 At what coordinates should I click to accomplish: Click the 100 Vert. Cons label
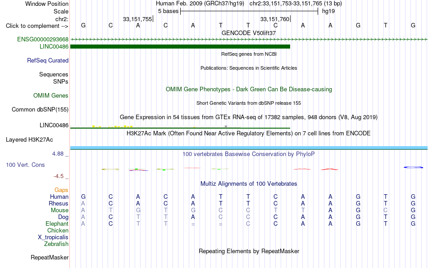pyautogui.click(x=25, y=165)
